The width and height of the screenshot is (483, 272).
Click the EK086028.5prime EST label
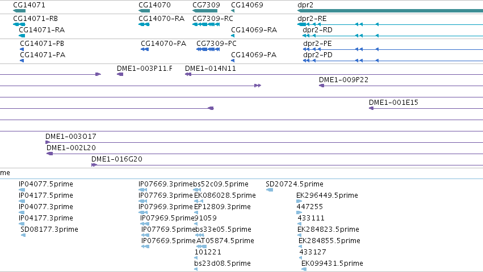225,195
